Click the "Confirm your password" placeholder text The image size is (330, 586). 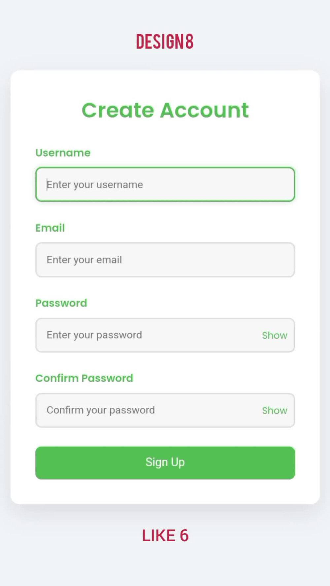point(101,410)
